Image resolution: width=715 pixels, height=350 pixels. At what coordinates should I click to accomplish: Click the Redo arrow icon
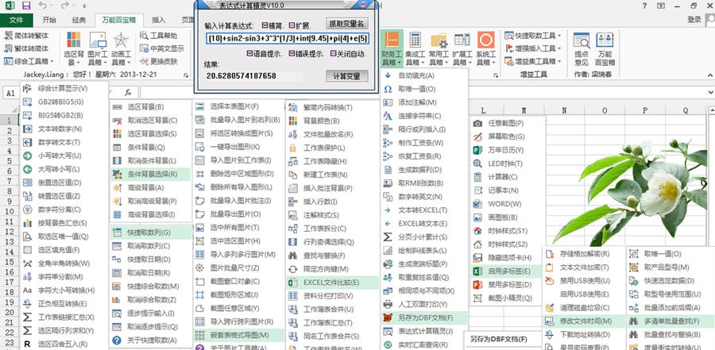pyautogui.click(x=65, y=6)
